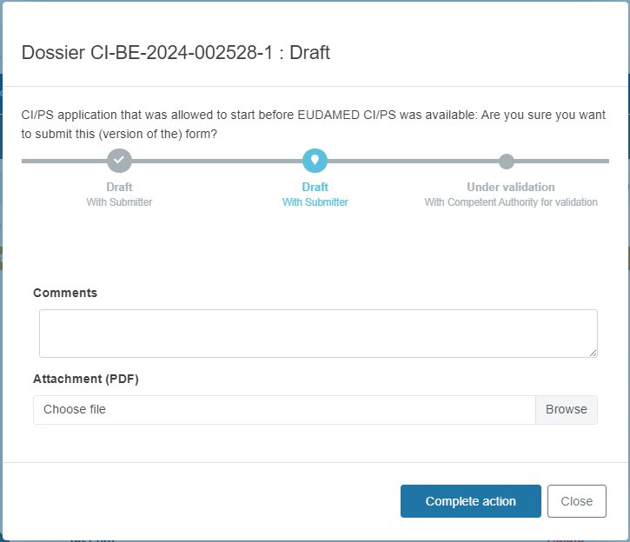Click the 'Attachment (PDF)' label
Viewport: 630px width, 542px height.
86,379
